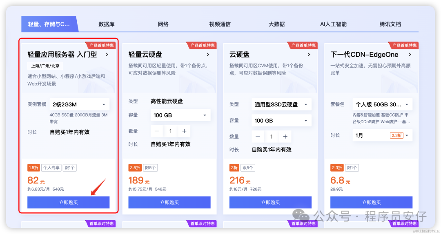Click chevron arrow beside 轻量应用服务器 入门型
This screenshot has width=441, height=234.
[x=107, y=55]
